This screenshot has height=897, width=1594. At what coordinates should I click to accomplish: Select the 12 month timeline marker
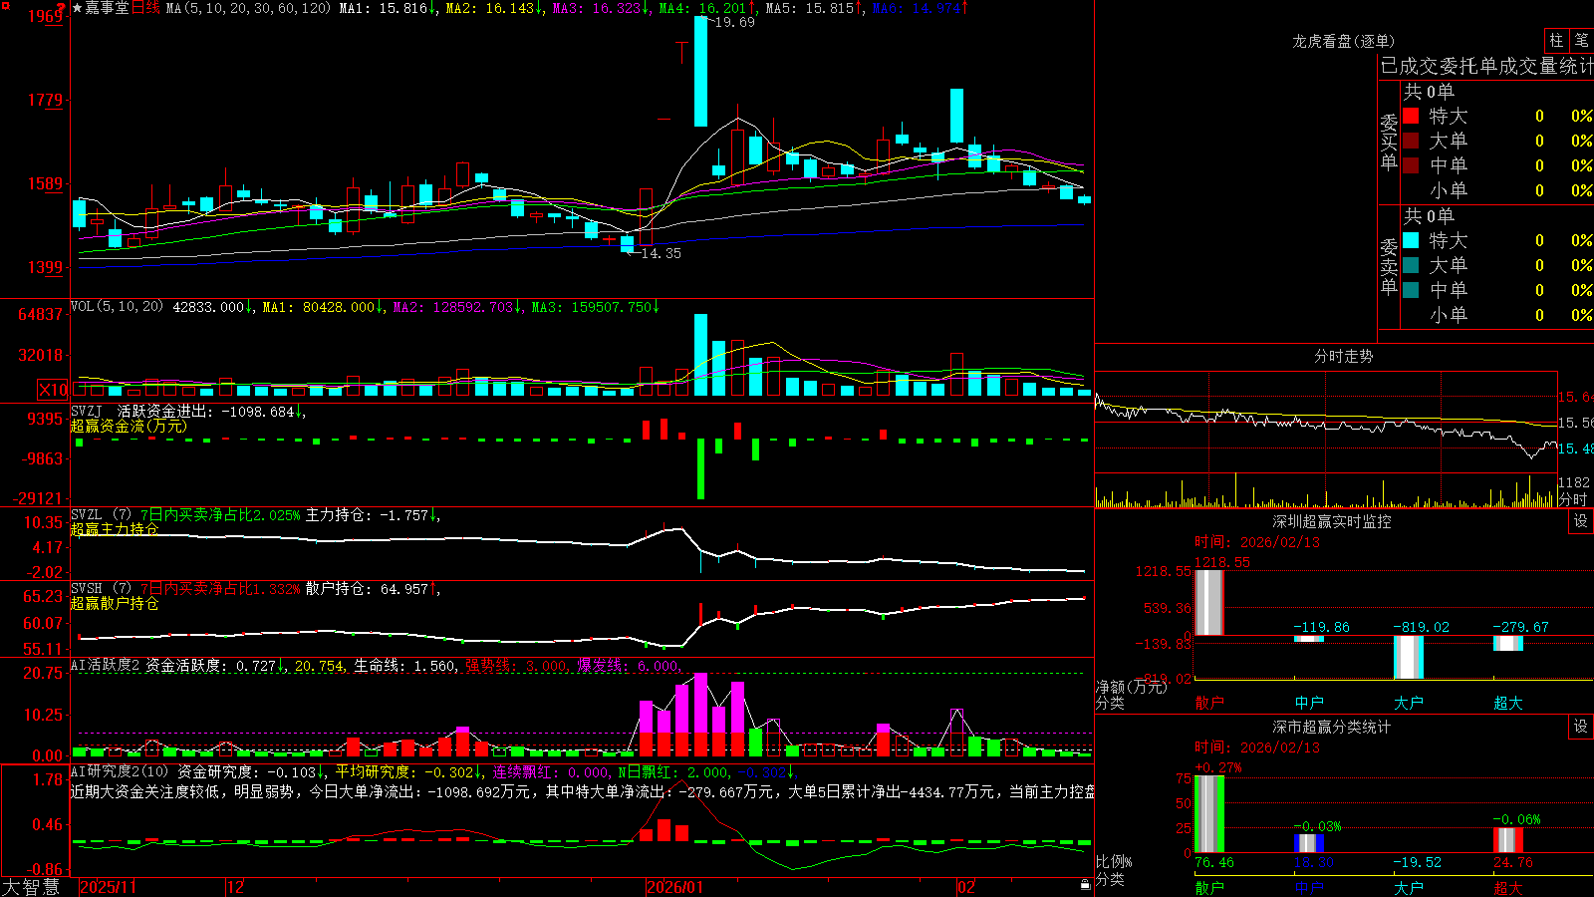tap(235, 887)
